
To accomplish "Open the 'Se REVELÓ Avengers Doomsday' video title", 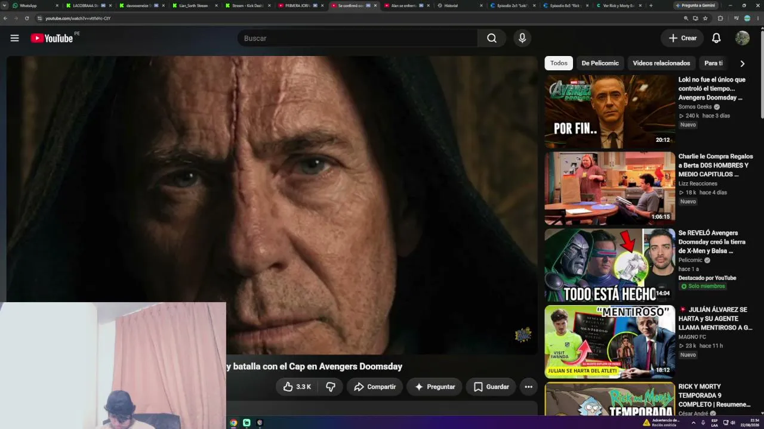I will click(712, 242).
